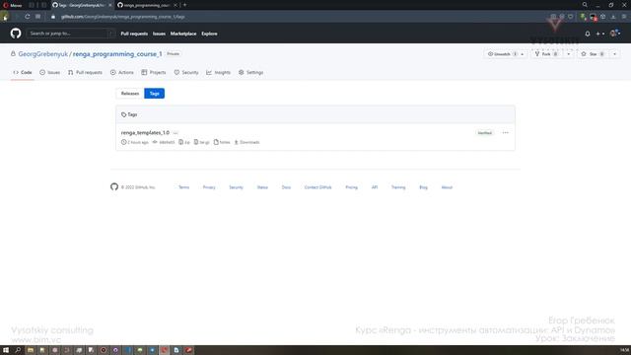Open the Docs footer link

pos(286,187)
